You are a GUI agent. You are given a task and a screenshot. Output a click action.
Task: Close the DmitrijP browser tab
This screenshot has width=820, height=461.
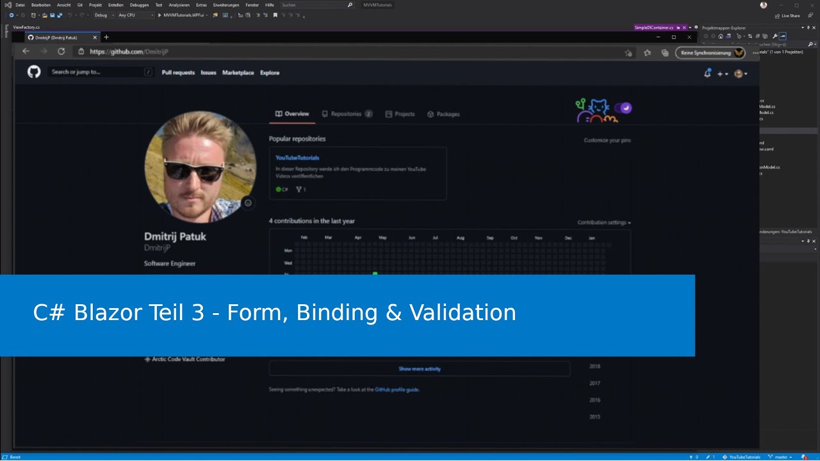point(95,38)
